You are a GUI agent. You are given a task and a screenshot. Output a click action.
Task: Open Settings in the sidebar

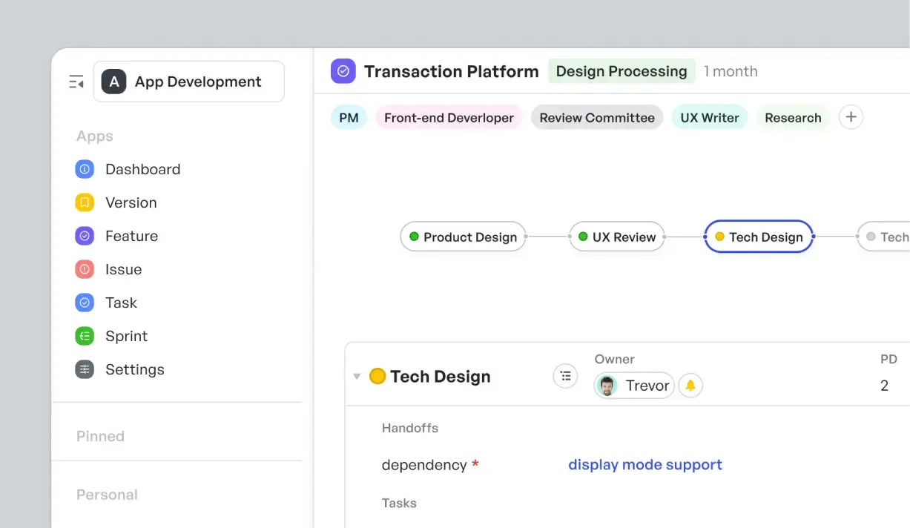(135, 369)
